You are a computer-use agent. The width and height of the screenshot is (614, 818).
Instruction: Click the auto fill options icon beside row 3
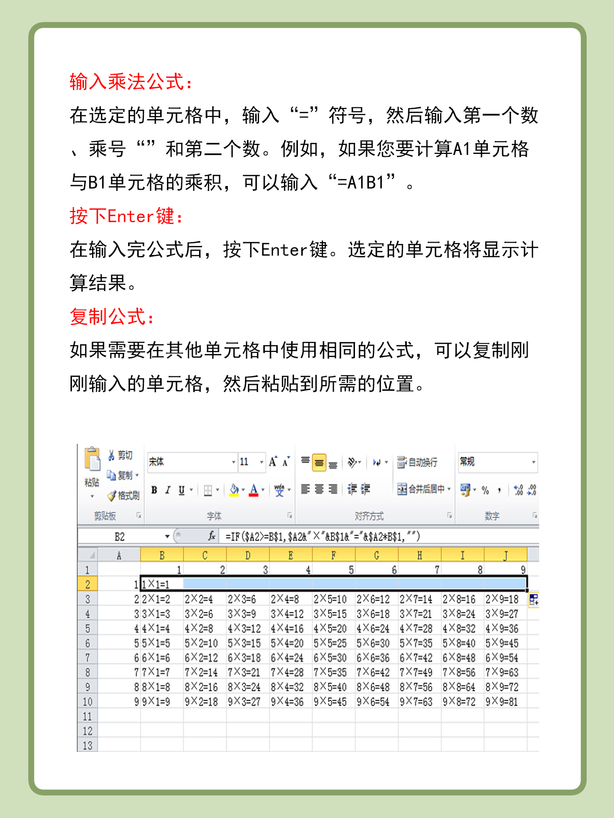pos(533,599)
